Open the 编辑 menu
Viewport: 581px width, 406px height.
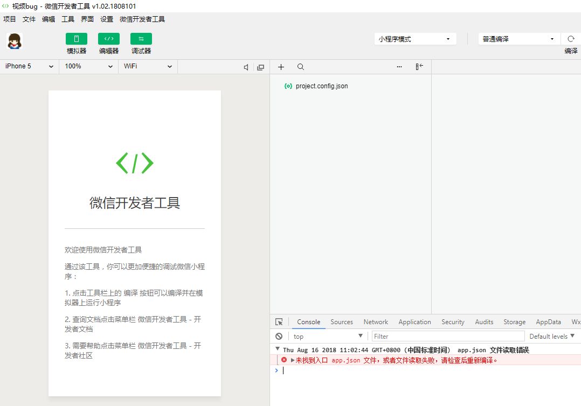pos(49,19)
